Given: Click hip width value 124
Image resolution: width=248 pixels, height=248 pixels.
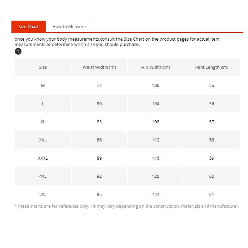Looking at the screenshot, I should [x=156, y=194].
